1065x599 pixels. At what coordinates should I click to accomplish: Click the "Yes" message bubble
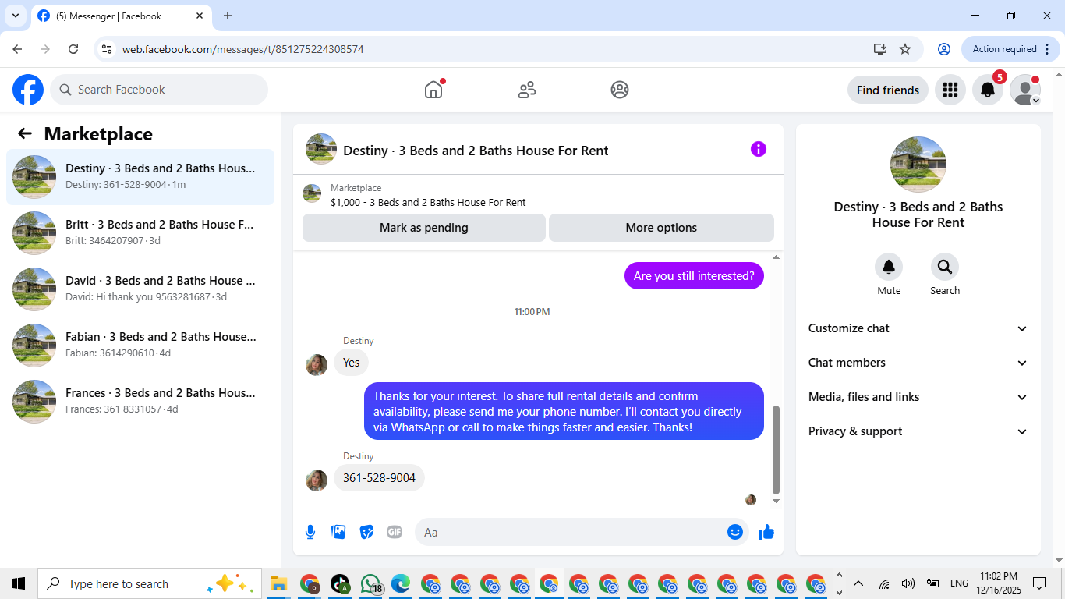pos(352,363)
